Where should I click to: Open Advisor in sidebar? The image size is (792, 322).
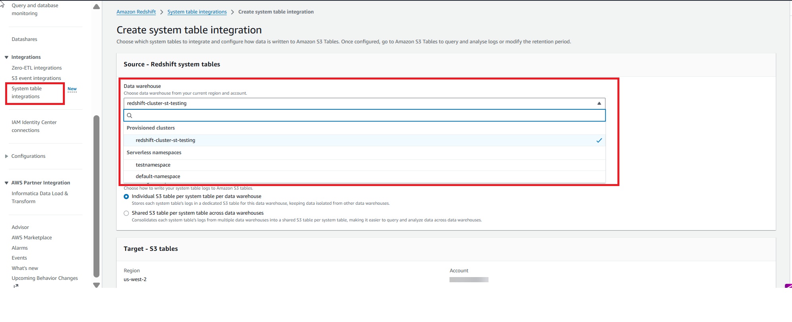[x=20, y=227]
